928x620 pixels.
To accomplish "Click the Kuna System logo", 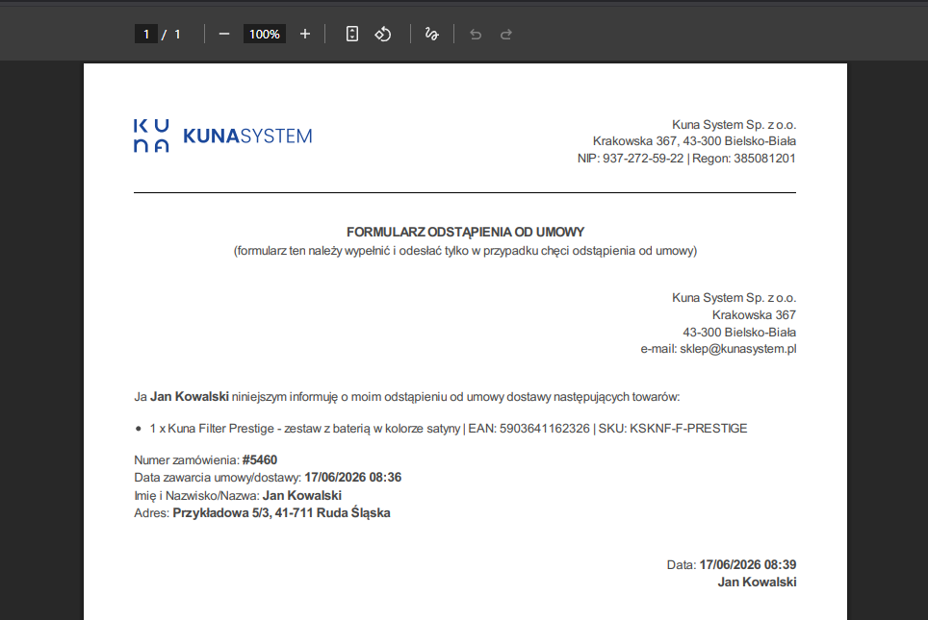I will tap(223, 136).
